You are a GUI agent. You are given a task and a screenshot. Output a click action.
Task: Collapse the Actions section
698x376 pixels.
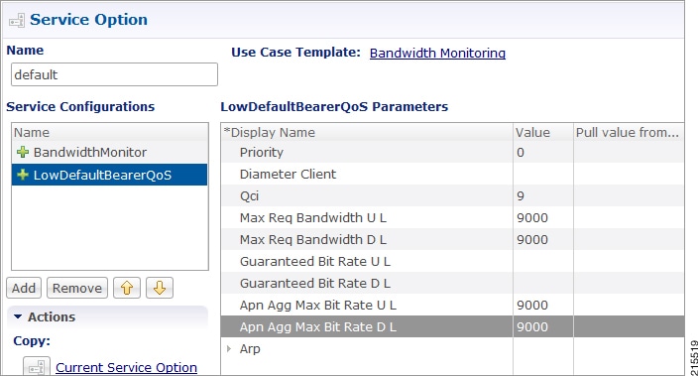18,316
